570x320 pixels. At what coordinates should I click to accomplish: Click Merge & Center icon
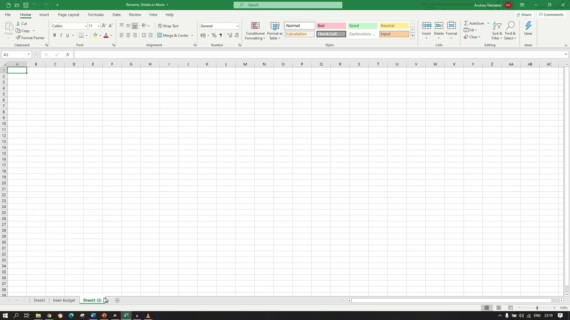tap(173, 36)
